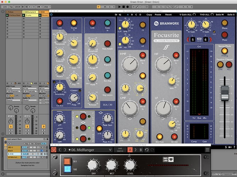
Task: Toggle the Mute button in bx_console
Action: click(225, 35)
